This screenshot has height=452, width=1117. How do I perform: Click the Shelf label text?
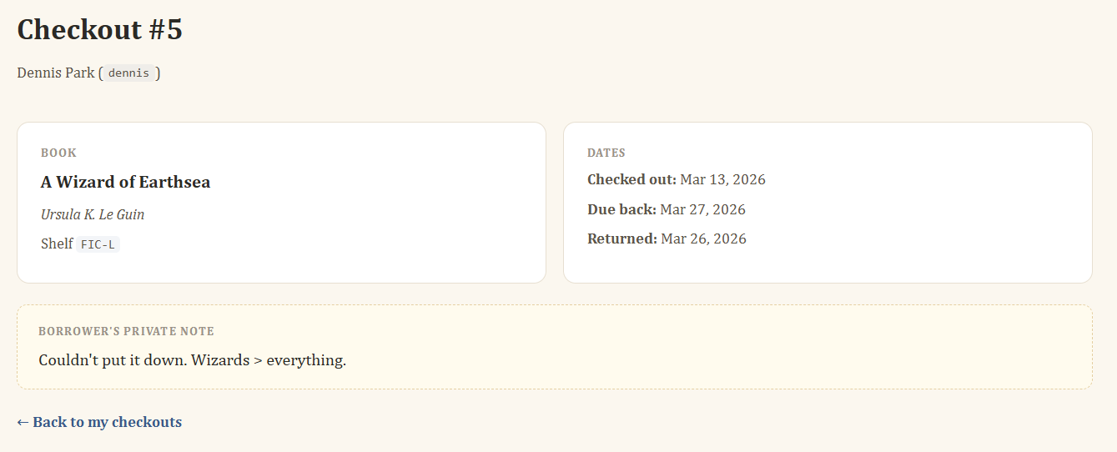pyautogui.click(x=57, y=244)
